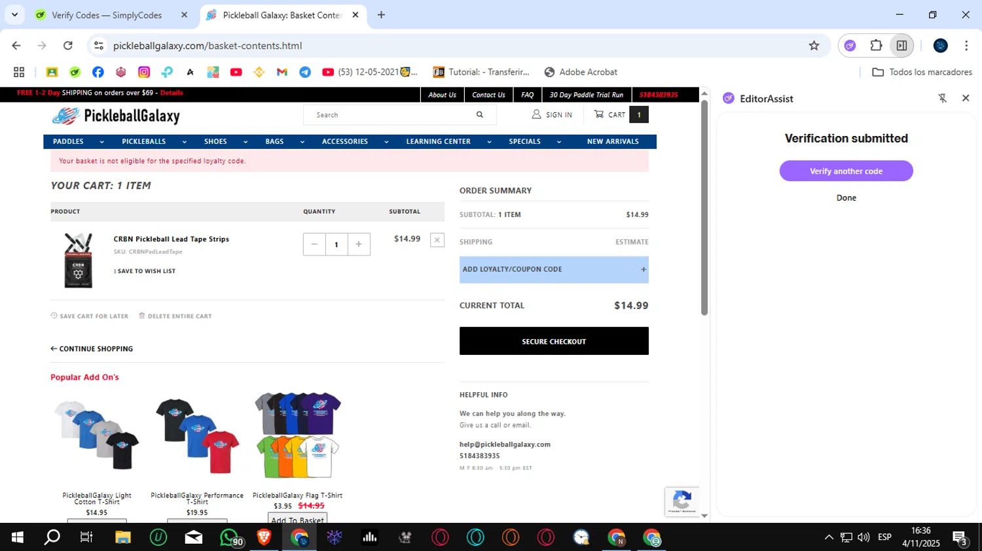Screen dimensions: 982x551
Task: Reload the page
Action: click(68, 46)
